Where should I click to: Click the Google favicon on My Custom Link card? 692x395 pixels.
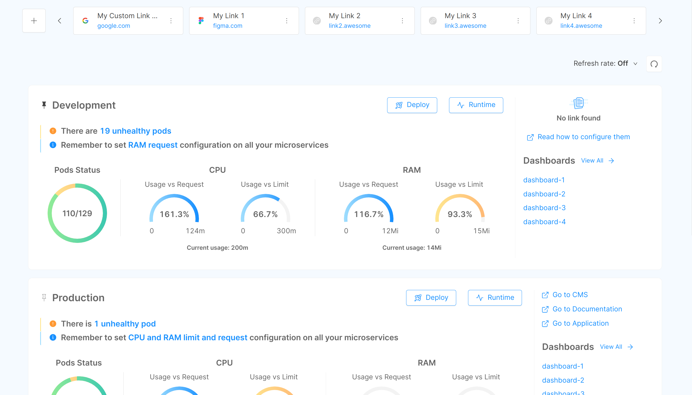pyautogui.click(x=85, y=20)
